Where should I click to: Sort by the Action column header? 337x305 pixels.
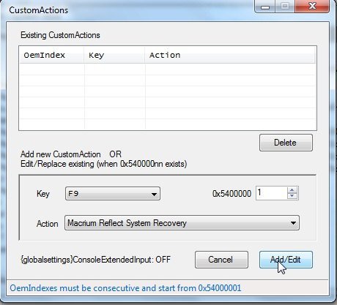230,56
